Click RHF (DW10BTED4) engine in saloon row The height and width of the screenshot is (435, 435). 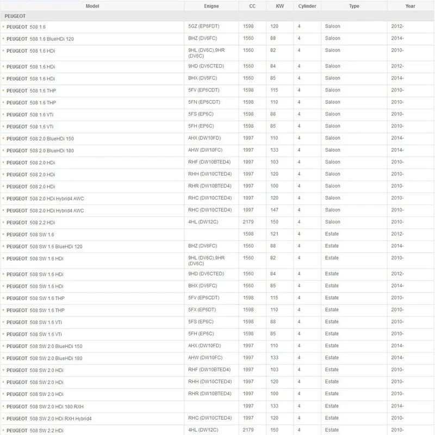click(209, 162)
